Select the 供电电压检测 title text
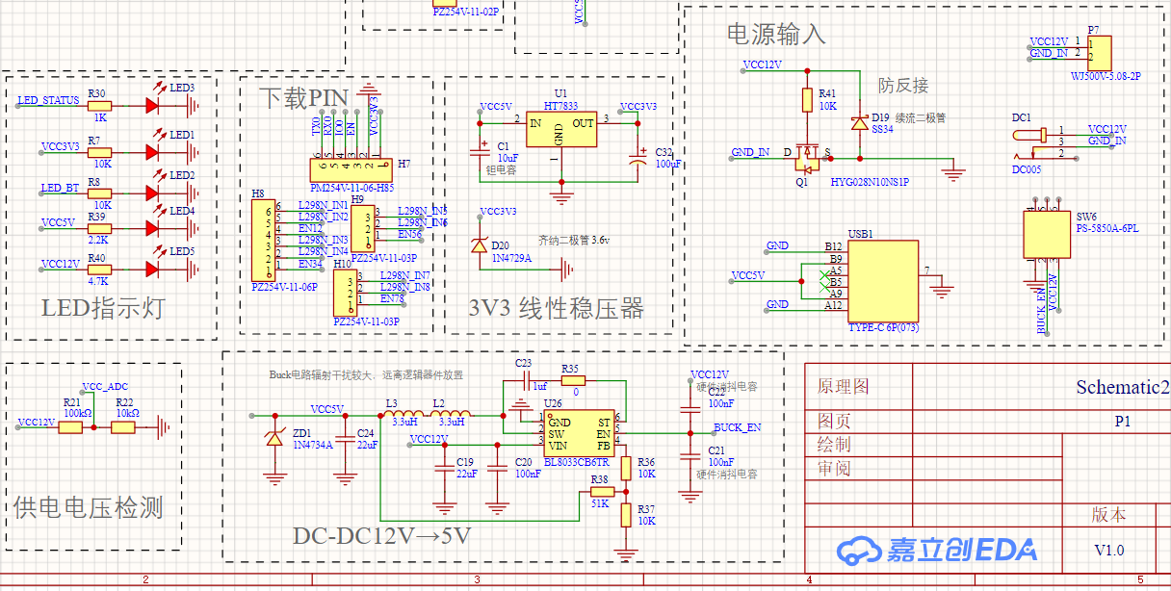1171x591 pixels. click(88, 507)
